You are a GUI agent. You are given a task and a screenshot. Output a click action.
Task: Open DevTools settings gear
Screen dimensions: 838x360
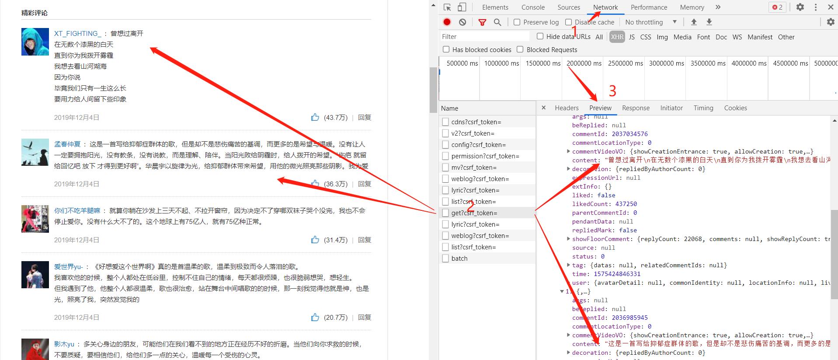800,7
